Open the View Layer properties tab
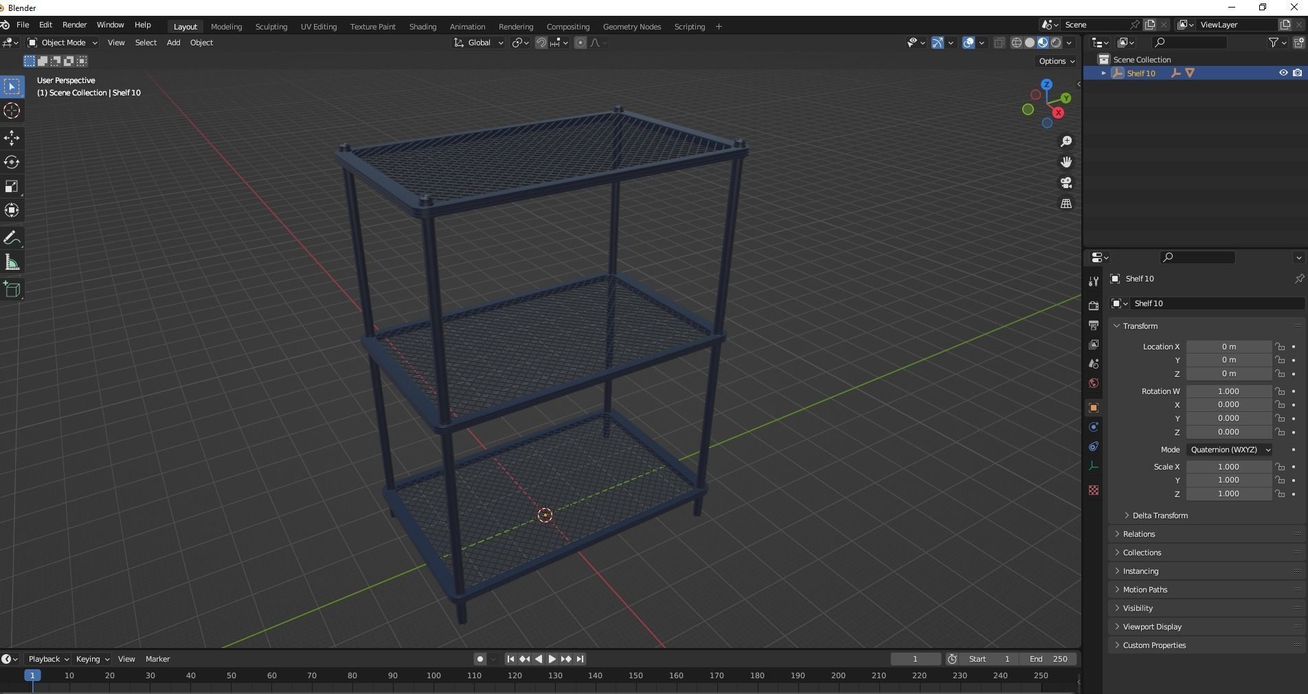This screenshot has height=694, width=1308. [x=1094, y=345]
